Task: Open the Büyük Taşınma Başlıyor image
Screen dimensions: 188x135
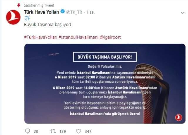Action: tap(105, 83)
